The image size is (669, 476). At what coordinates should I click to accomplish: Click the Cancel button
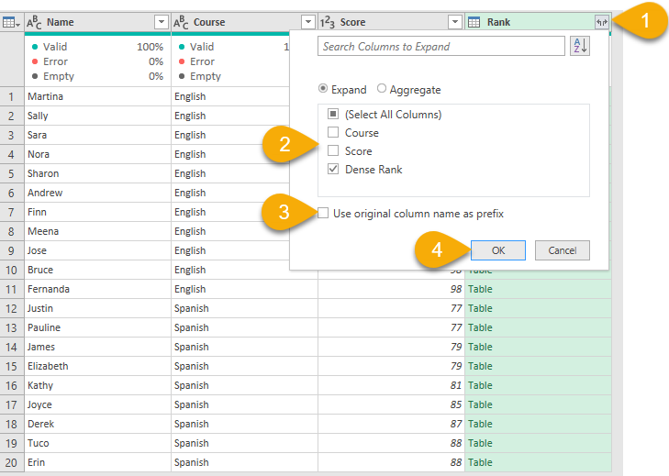[x=562, y=250]
